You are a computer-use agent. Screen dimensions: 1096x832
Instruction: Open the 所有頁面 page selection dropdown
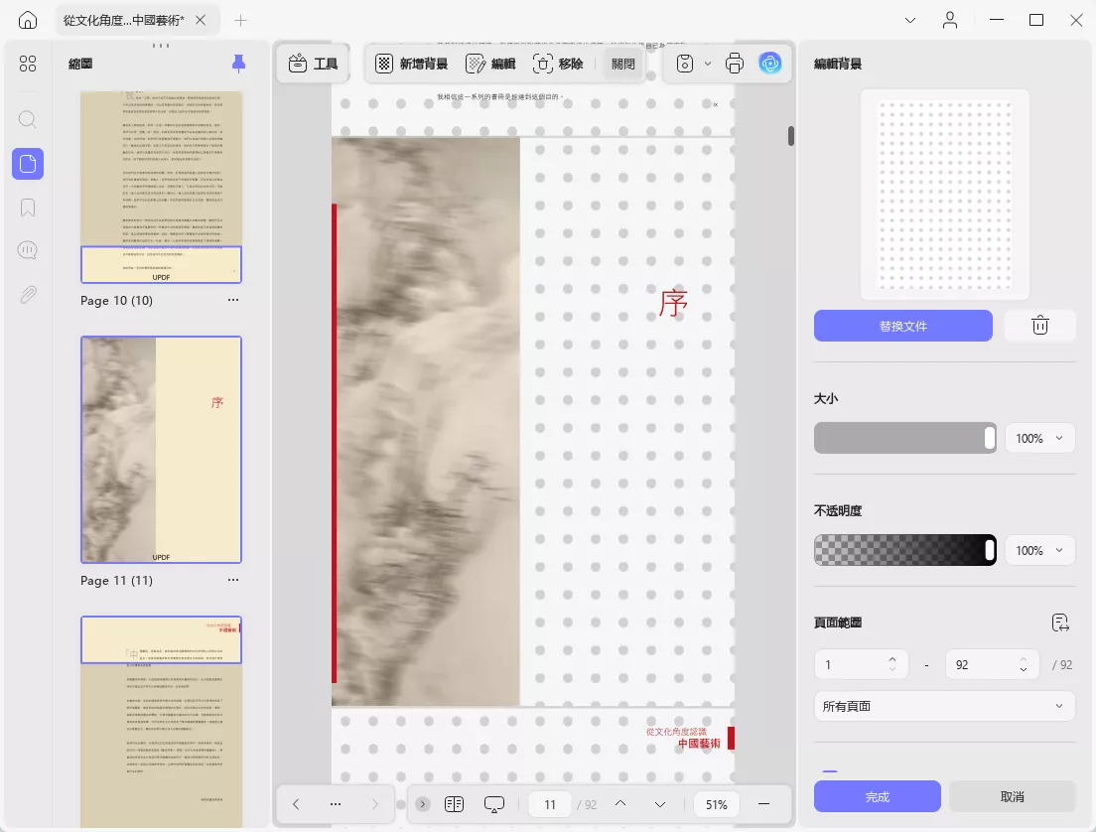point(944,706)
